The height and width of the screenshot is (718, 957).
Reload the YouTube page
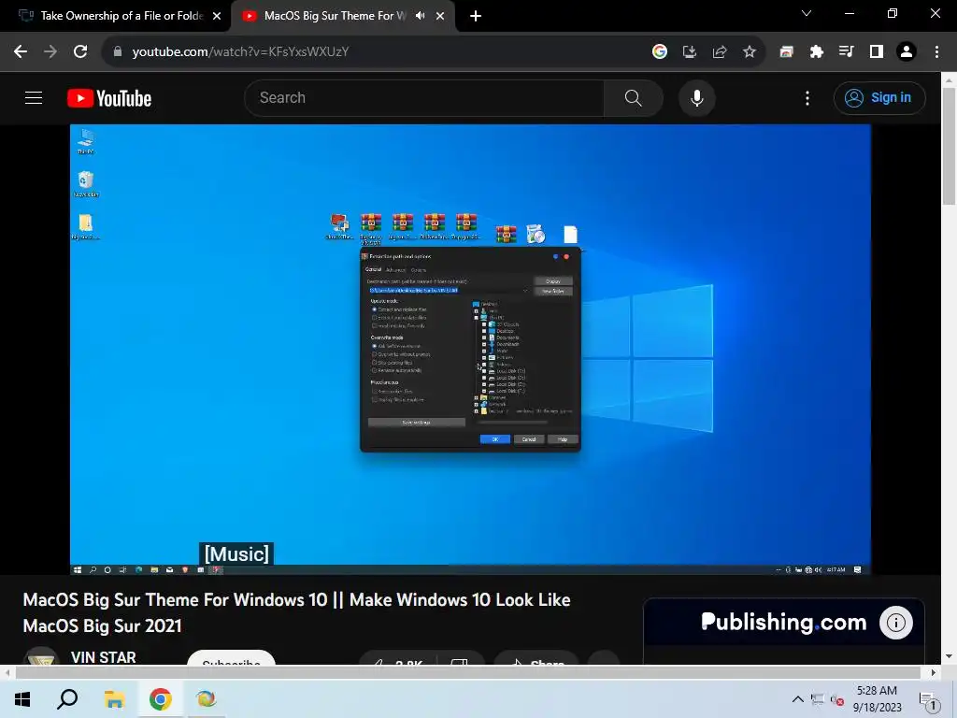(x=80, y=51)
